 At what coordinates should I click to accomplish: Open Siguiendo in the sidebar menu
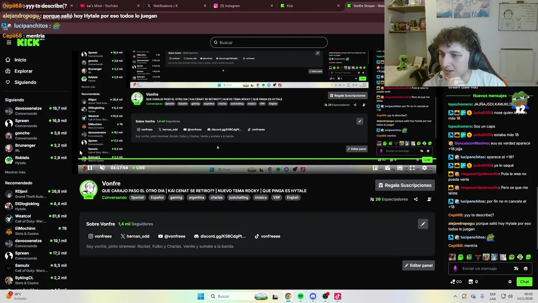(x=25, y=82)
